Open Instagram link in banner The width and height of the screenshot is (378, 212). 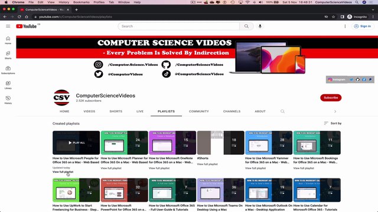pos(337,79)
